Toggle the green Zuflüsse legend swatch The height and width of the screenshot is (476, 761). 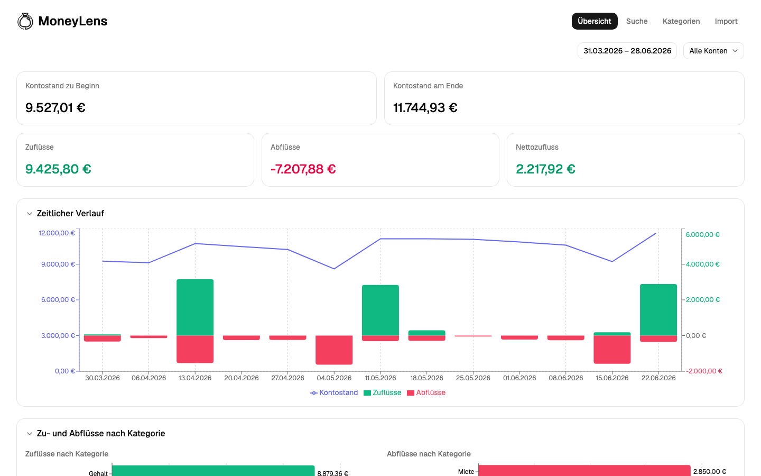point(367,393)
